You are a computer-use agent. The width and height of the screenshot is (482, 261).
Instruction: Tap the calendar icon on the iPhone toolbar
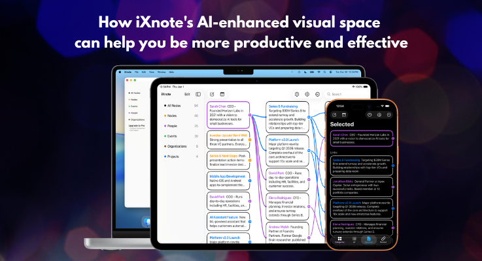pos(344,115)
